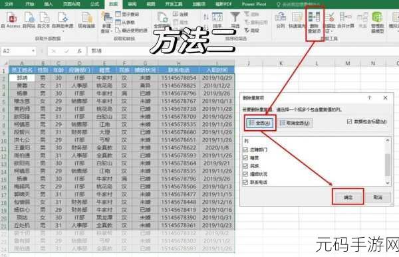The width and height of the screenshot is (399, 257).
Task: Click 全选(A) Select All button in dialog
Action: (260, 123)
